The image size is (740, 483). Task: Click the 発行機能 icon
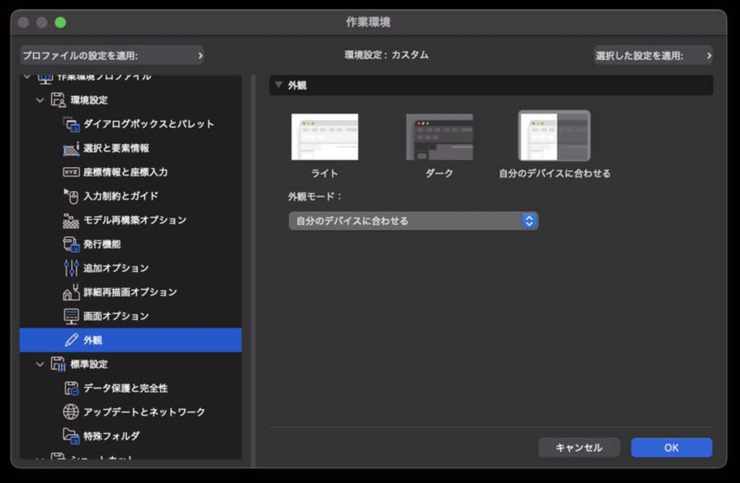tap(71, 244)
